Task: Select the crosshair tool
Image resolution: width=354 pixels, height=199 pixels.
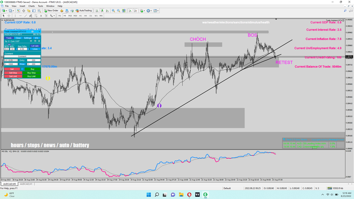Action: pyautogui.click(x=9, y=15)
